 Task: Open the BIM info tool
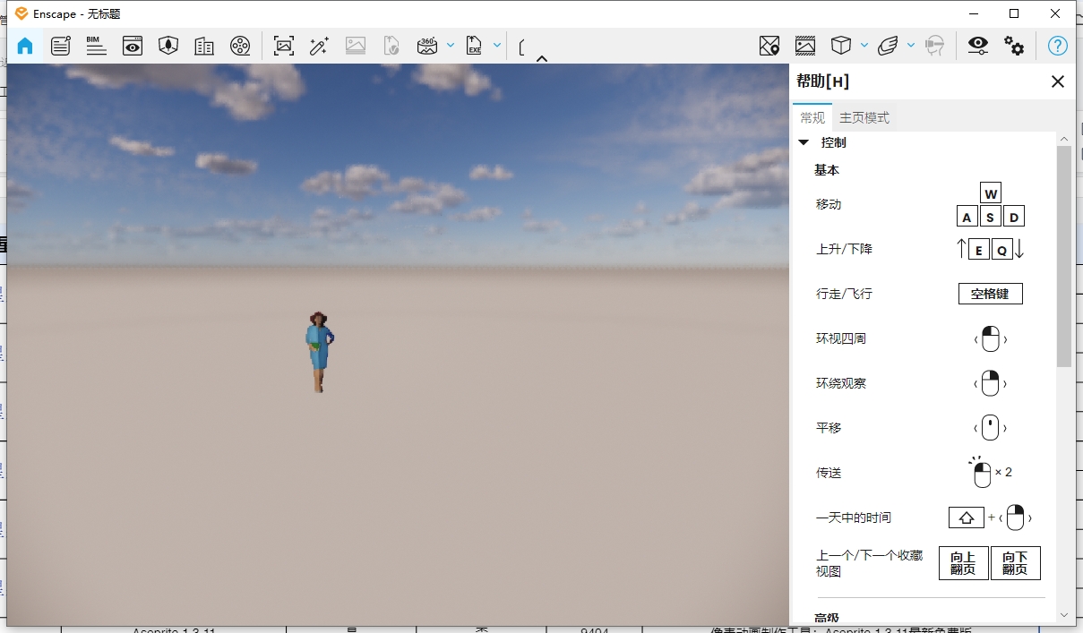click(96, 46)
